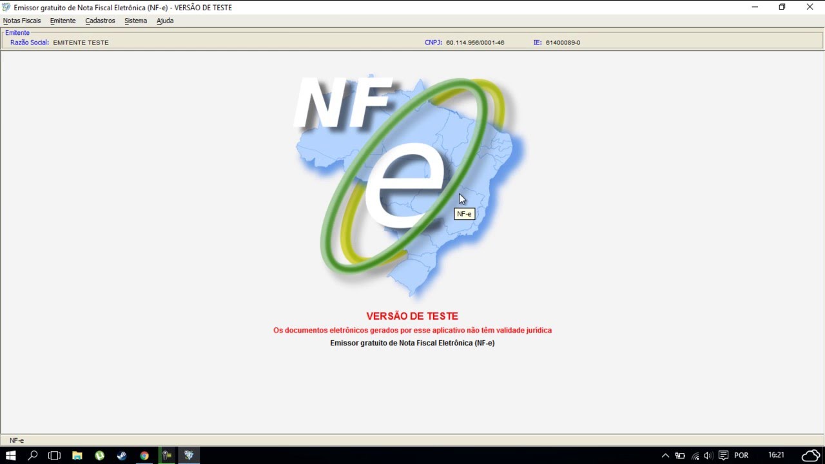The width and height of the screenshot is (825, 464).
Task: Open the volume speaker tray icon
Action: tap(708, 456)
